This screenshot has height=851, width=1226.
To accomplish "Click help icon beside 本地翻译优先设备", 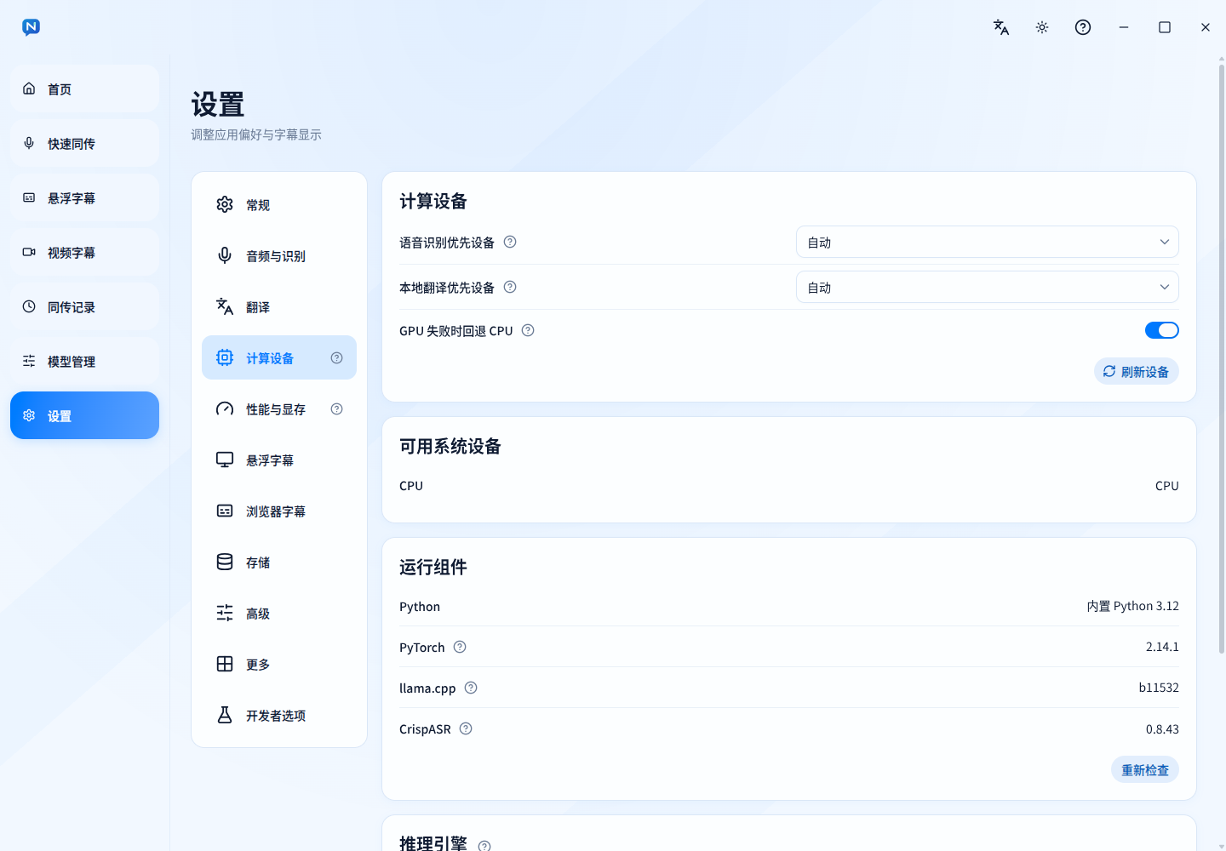I will coord(510,287).
